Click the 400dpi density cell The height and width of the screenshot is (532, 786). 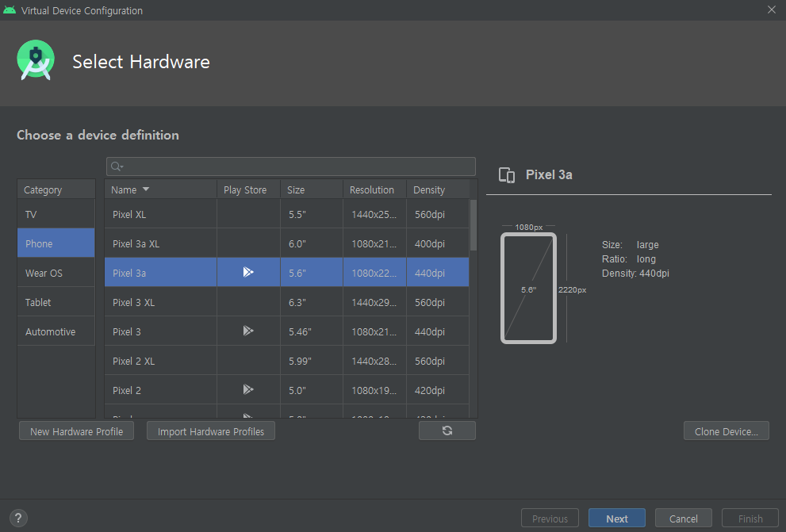pos(438,243)
